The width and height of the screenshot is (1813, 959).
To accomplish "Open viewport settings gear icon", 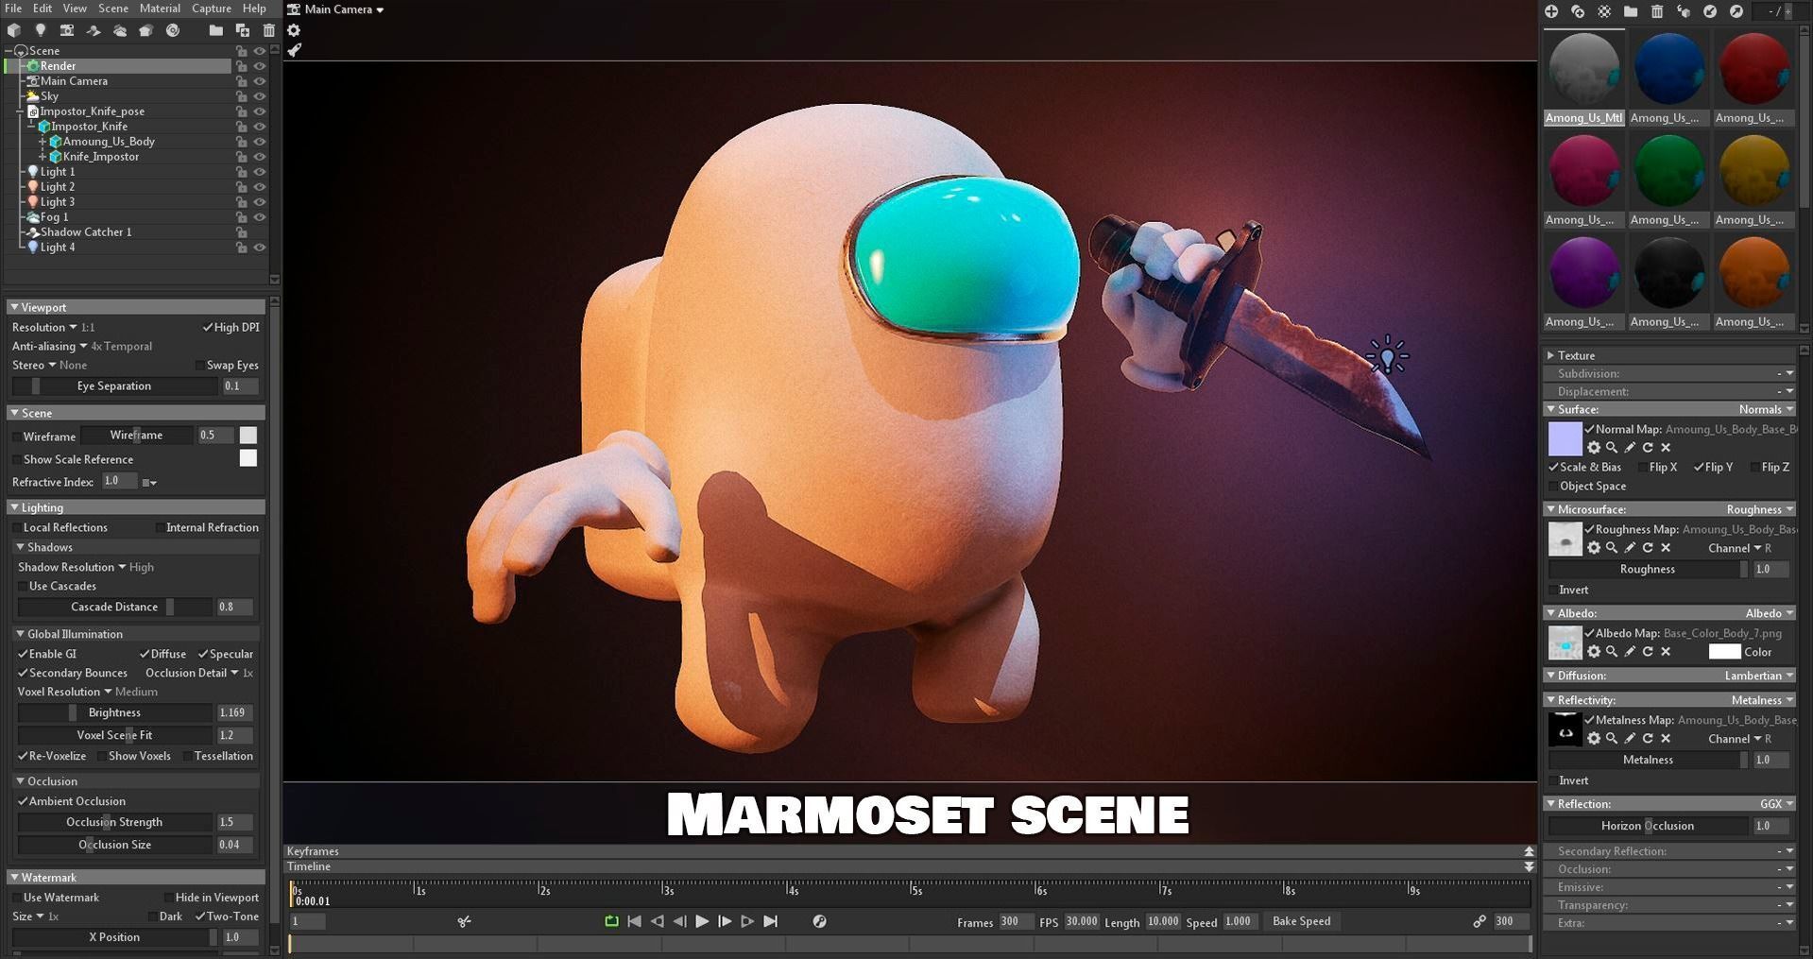I will click(294, 30).
